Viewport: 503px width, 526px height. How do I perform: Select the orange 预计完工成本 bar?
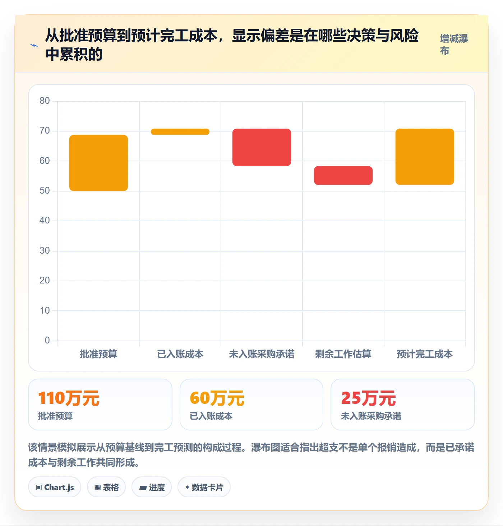pos(425,157)
